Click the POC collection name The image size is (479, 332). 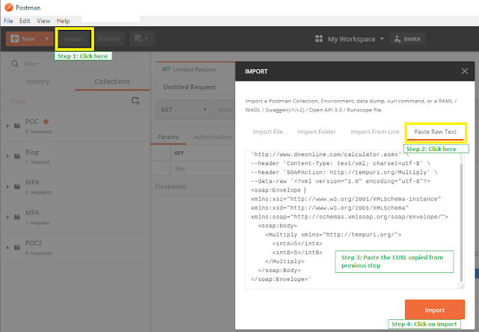pyautogui.click(x=31, y=121)
